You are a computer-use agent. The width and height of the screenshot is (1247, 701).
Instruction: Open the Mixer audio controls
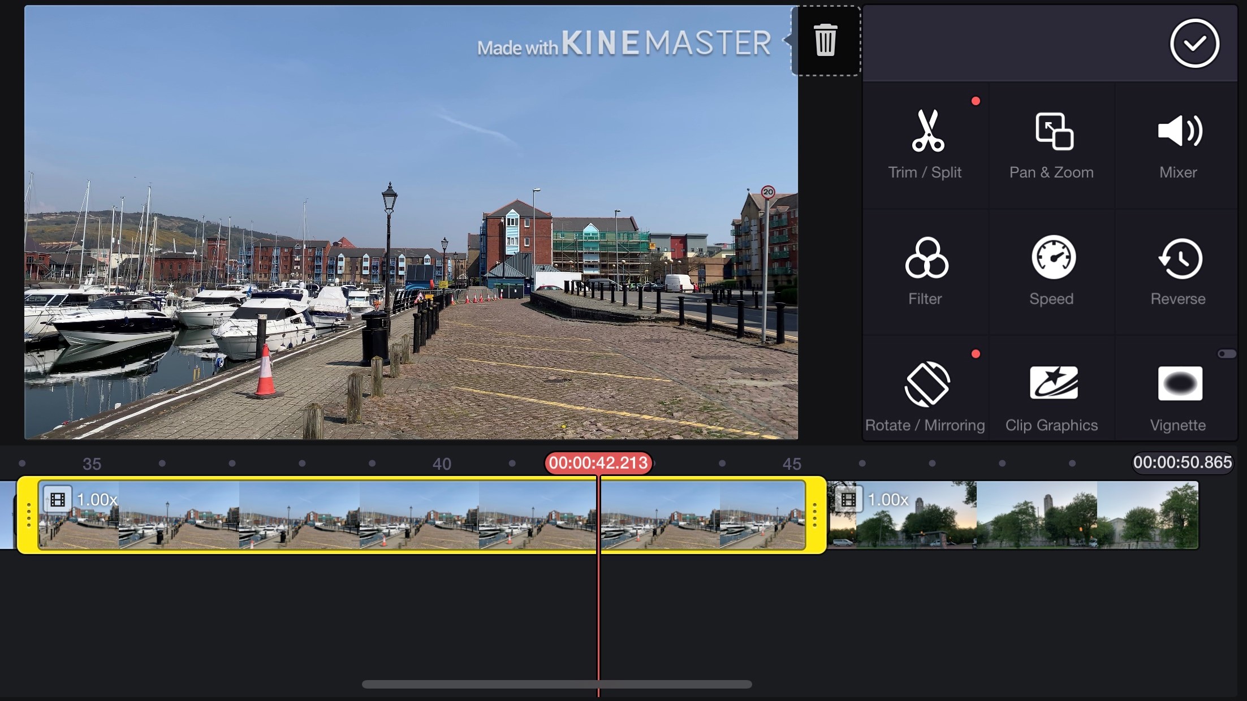[x=1178, y=141]
